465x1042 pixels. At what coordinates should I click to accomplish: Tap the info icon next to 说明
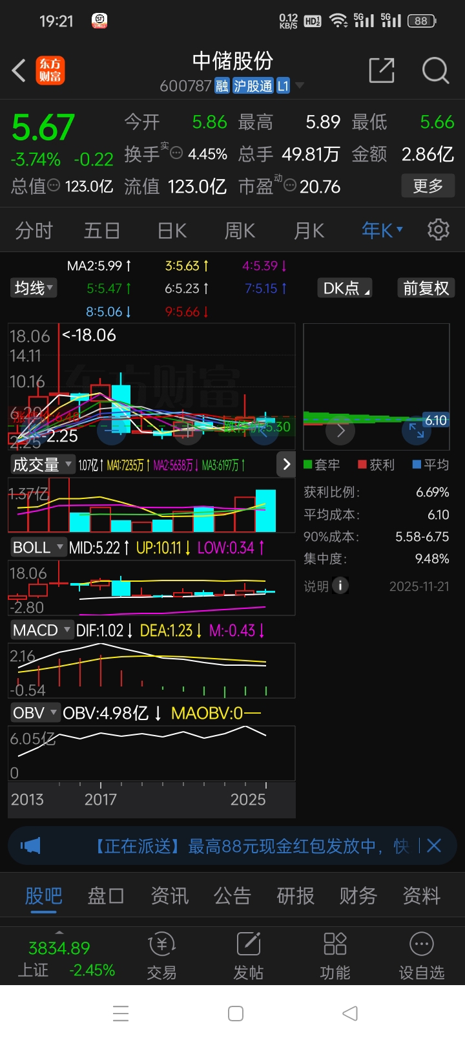pos(340,586)
